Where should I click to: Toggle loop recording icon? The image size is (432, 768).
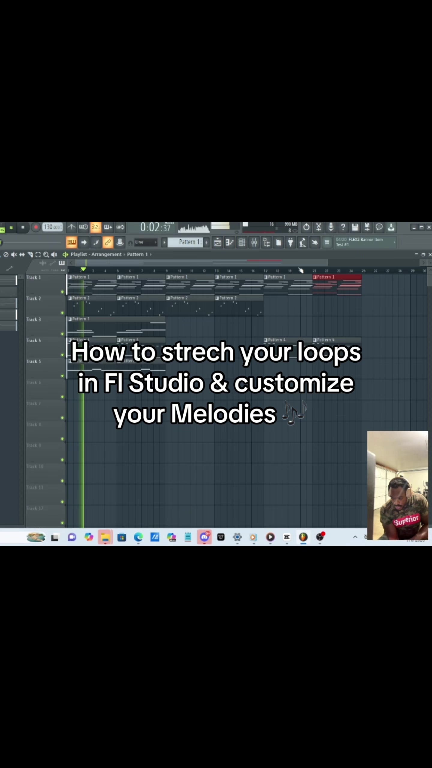click(x=120, y=227)
